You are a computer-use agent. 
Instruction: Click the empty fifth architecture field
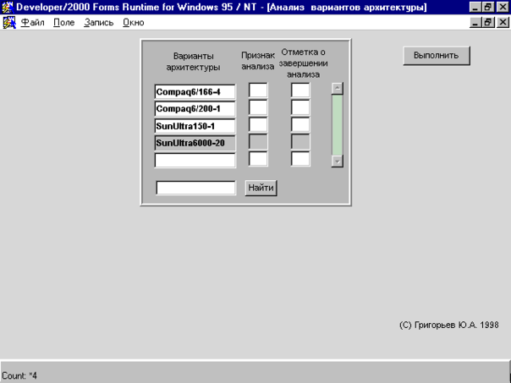195,161
